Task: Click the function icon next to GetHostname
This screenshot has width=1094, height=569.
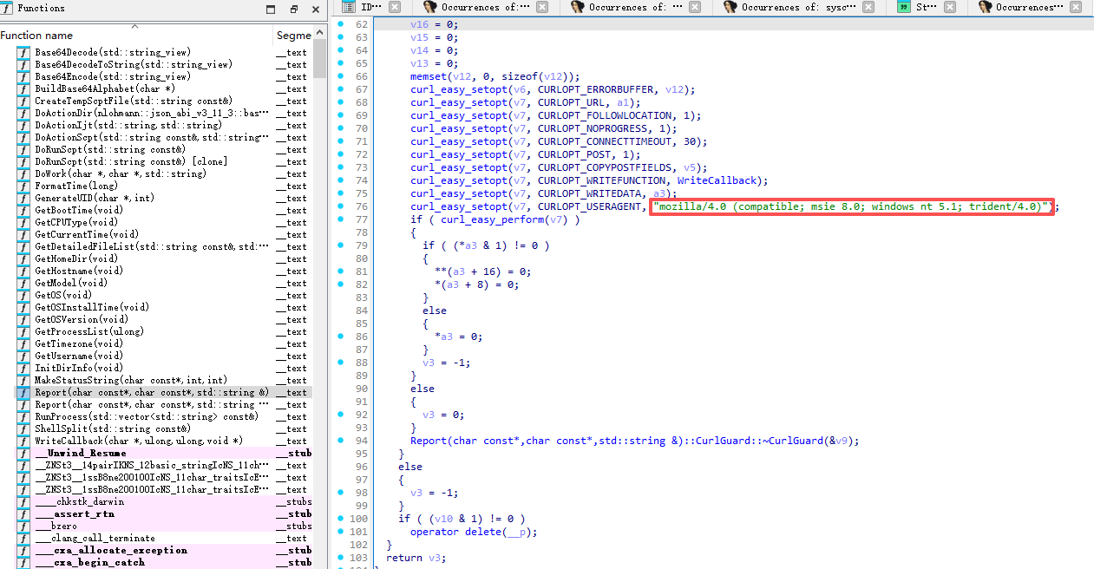Action: (23, 271)
